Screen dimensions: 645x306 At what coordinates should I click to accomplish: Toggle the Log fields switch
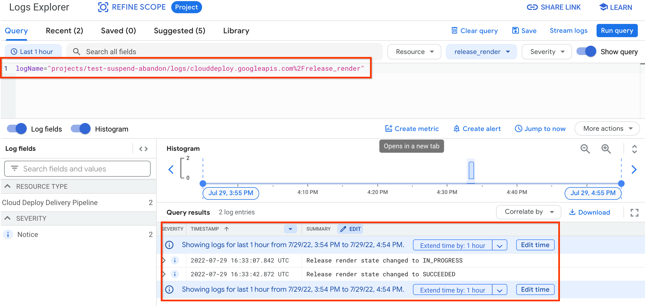tap(17, 129)
